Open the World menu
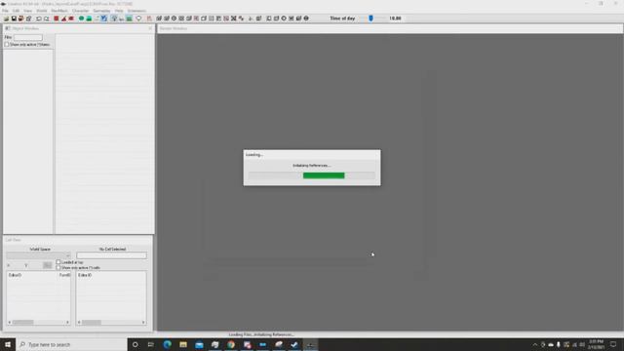624x351 pixels. [42, 11]
